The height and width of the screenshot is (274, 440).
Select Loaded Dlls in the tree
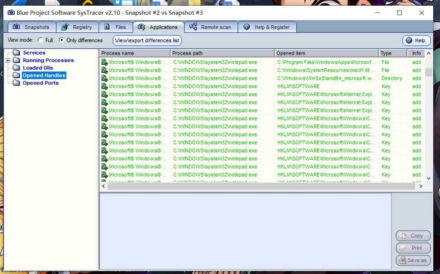click(38, 68)
